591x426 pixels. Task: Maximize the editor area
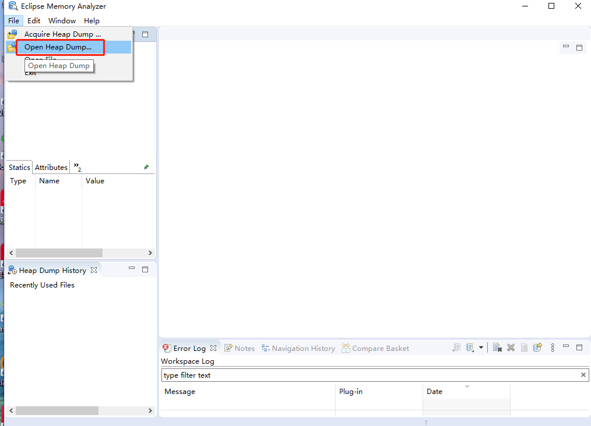pyautogui.click(x=579, y=47)
